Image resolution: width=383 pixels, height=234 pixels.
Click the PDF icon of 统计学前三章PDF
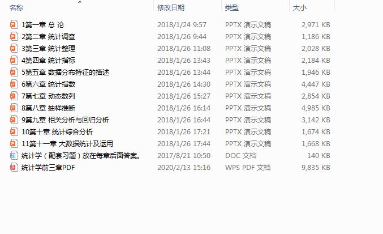coord(14,168)
